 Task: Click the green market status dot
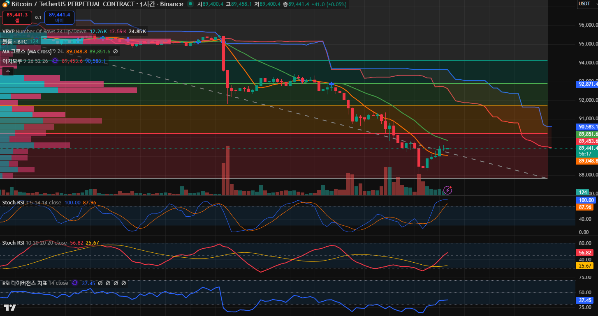190,4
